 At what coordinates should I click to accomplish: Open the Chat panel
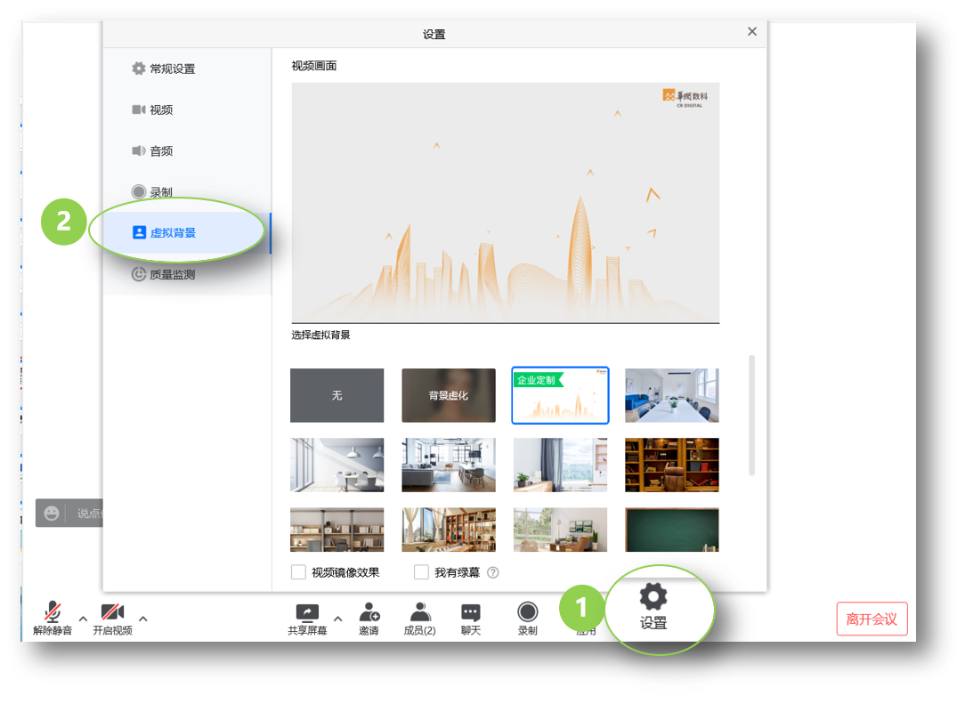point(471,612)
